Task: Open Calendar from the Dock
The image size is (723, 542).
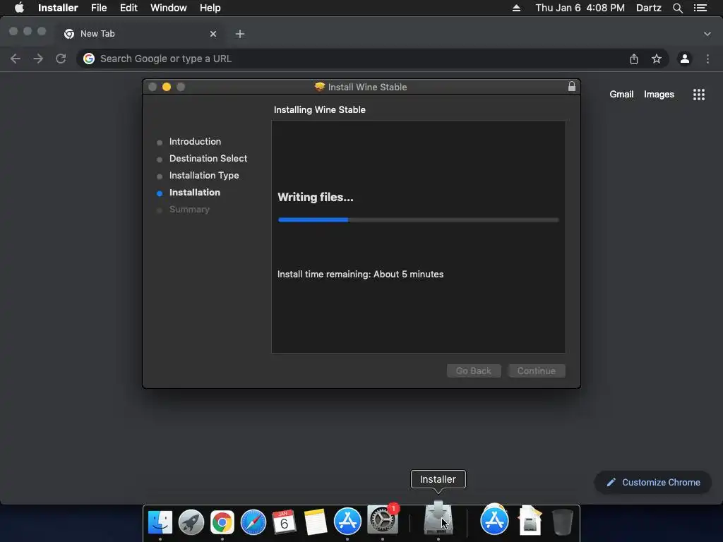Action: tap(284, 522)
